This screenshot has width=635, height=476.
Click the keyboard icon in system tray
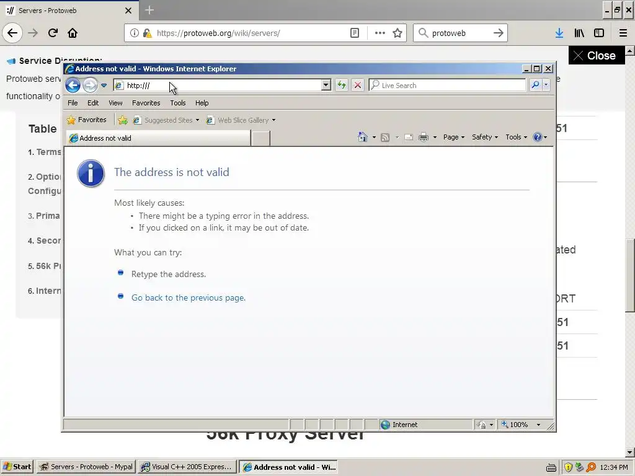click(551, 467)
